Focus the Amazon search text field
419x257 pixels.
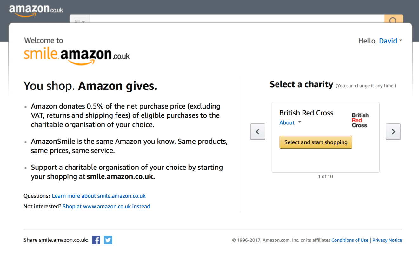236,19
